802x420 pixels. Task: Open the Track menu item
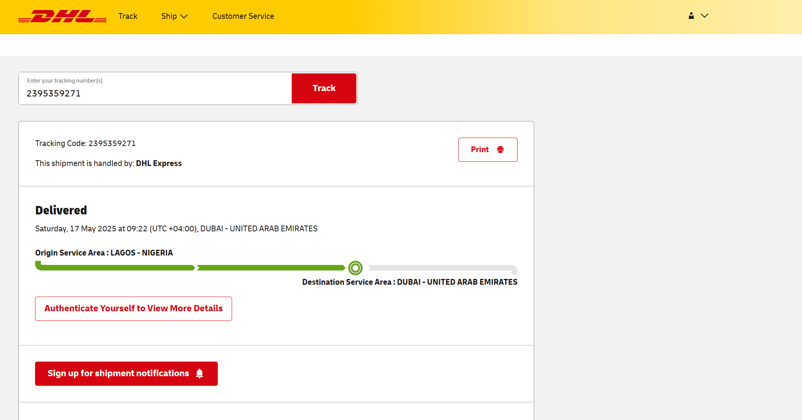[128, 16]
